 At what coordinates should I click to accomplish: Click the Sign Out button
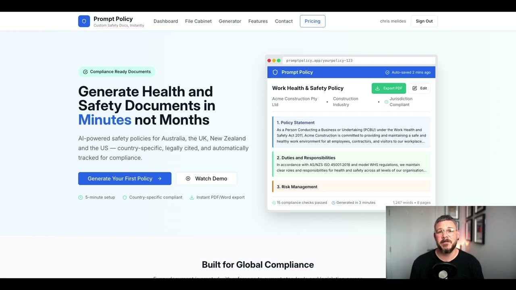coord(424,21)
